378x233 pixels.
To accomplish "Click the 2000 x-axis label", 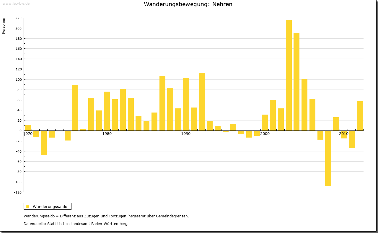I will click(265, 134).
